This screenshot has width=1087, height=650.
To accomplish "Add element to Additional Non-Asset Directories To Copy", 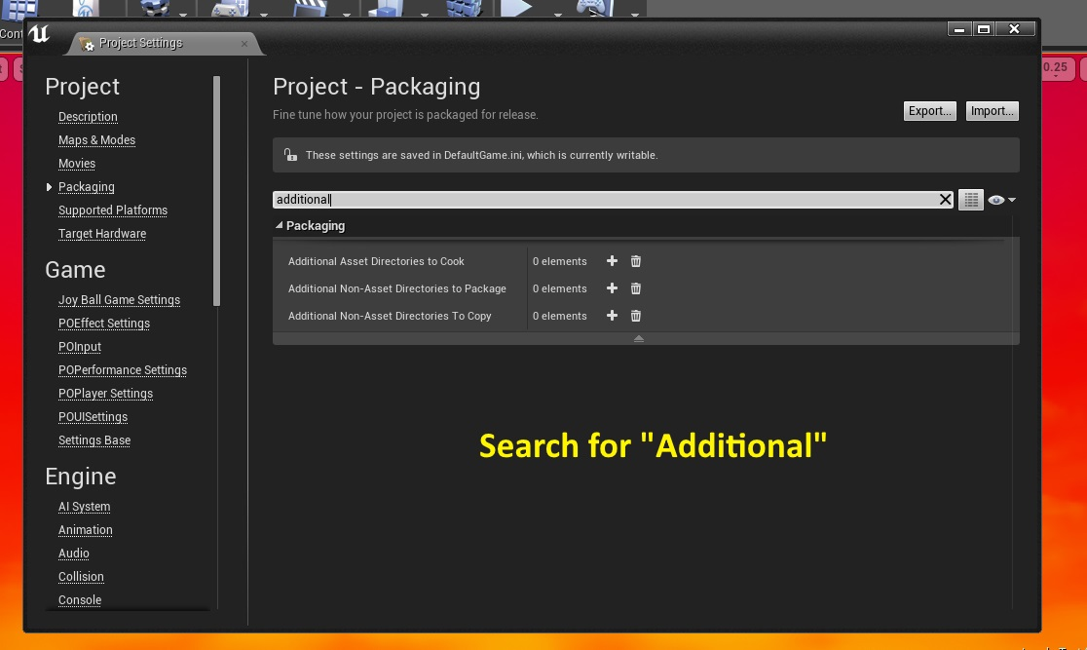I will click(x=612, y=316).
